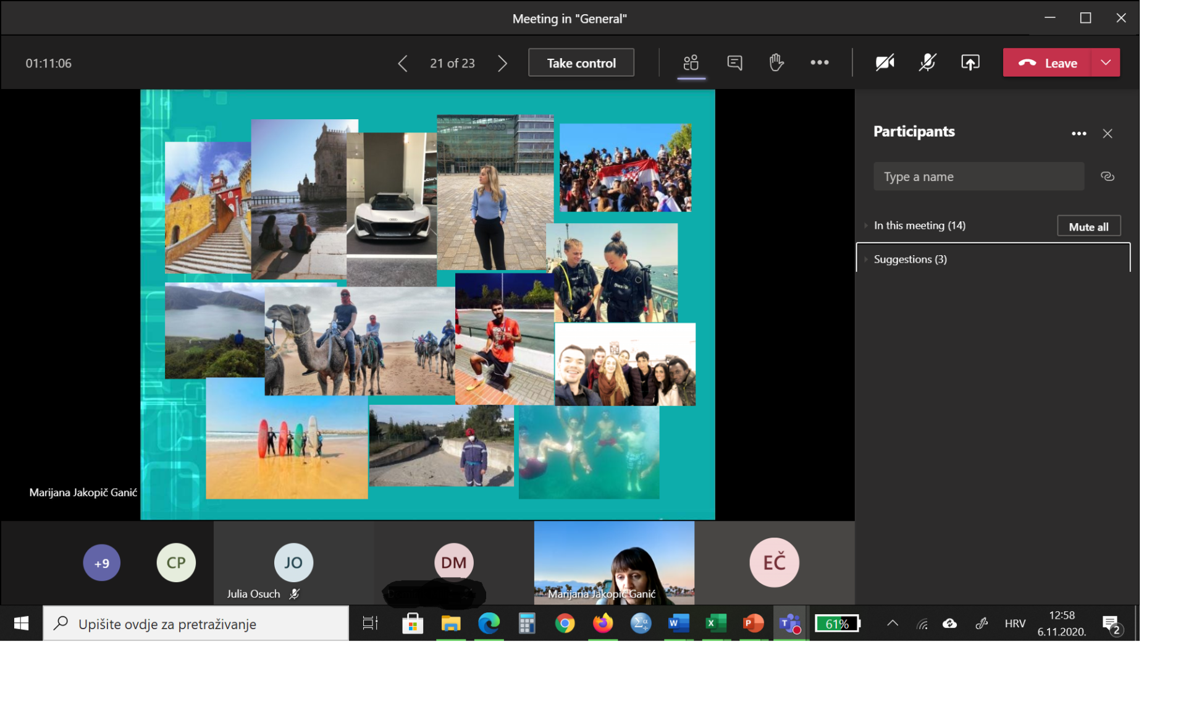Click the Type a name field
This screenshot has width=1186, height=718.
[x=978, y=177]
